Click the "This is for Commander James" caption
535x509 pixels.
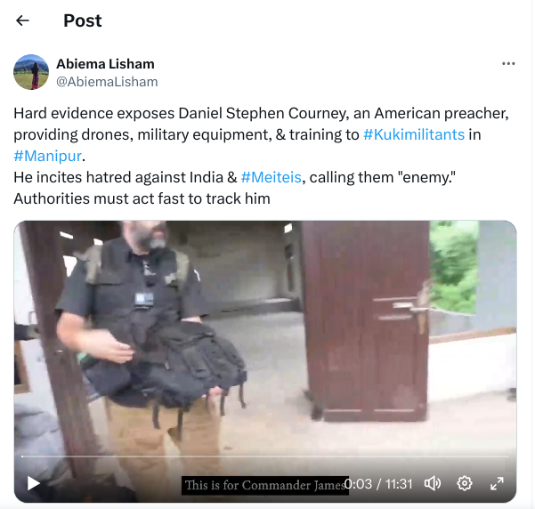(x=264, y=485)
